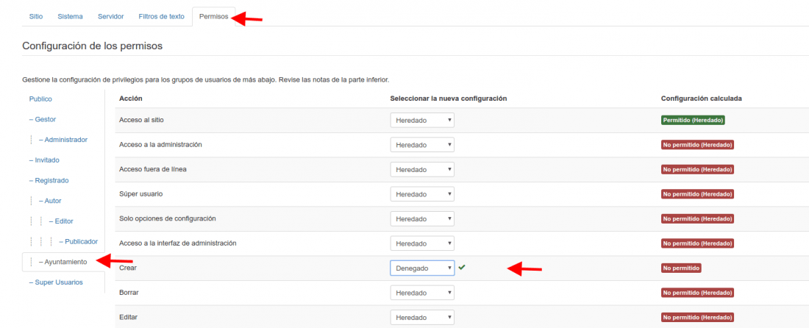Open Acceso a la interfaz de administración dropdown
Viewport: 809px width, 328px height.
pyautogui.click(x=422, y=243)
